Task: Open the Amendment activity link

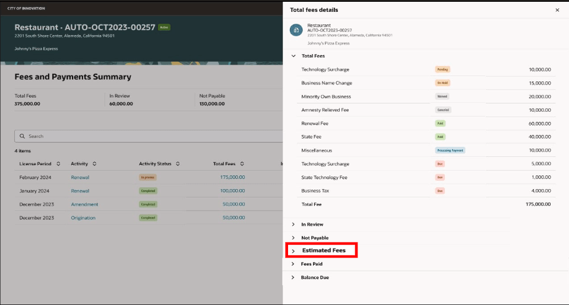Action: click(x=84, y=205)
